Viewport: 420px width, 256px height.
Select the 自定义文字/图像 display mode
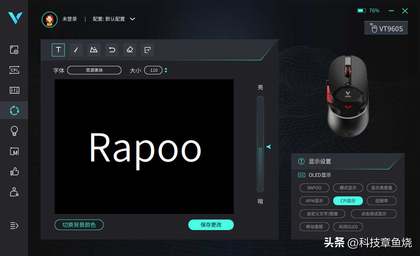point(322,214)
